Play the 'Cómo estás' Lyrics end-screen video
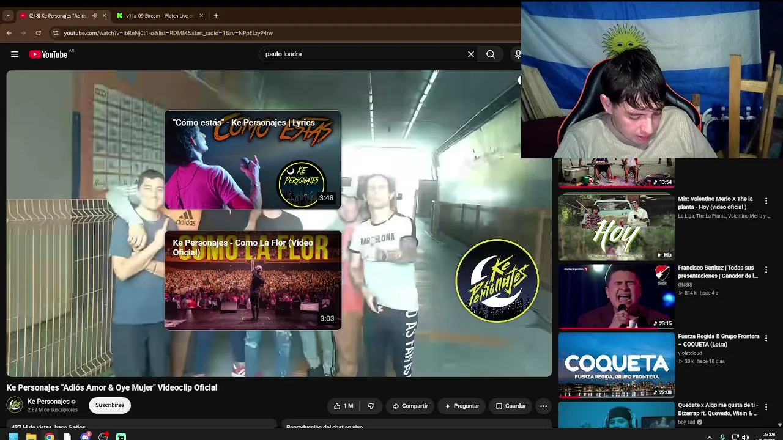Viewport: 783px width, 440px height. (x=253, y=160)
